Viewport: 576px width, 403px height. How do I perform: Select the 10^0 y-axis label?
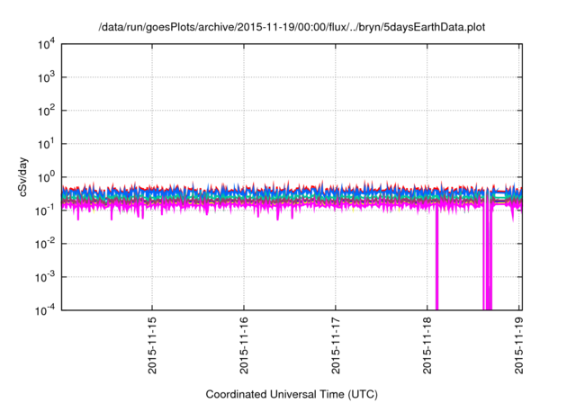click(x=47, y=177)
